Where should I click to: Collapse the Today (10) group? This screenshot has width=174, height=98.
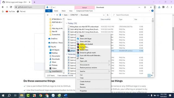pyautogui.click(x=67, y=23)
